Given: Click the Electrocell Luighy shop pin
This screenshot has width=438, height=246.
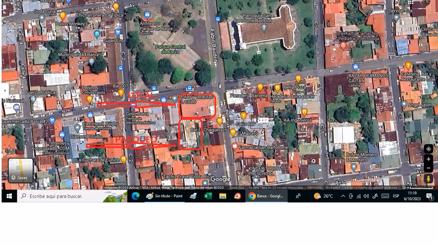Looking at the screenshot, I should click(x=90, y=115).
